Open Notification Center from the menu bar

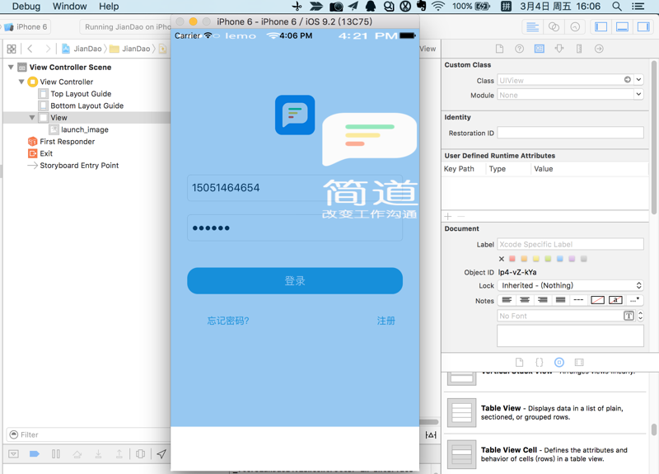tap(638, 7)
